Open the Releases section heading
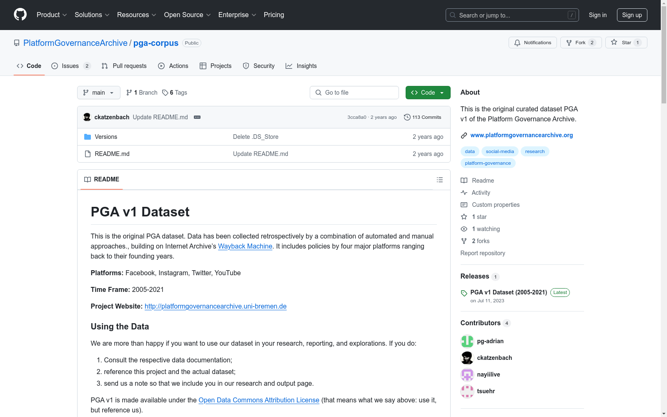This screenshot has width=667, height=417. (x=479, y=276)
